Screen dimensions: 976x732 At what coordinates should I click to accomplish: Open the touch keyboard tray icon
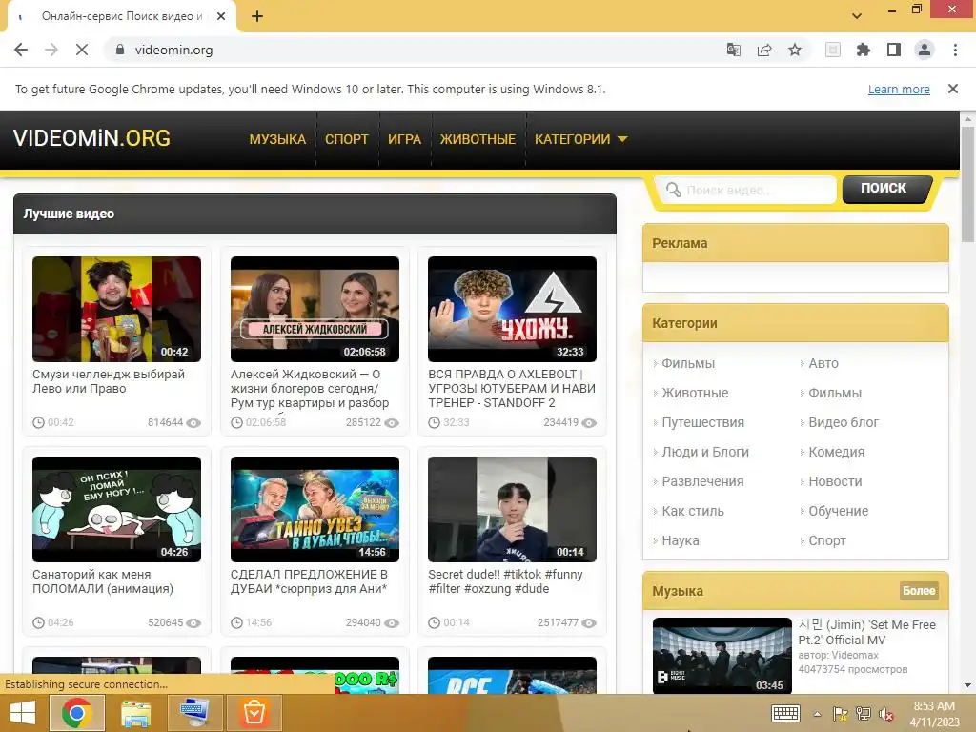(x=785, y=713)
